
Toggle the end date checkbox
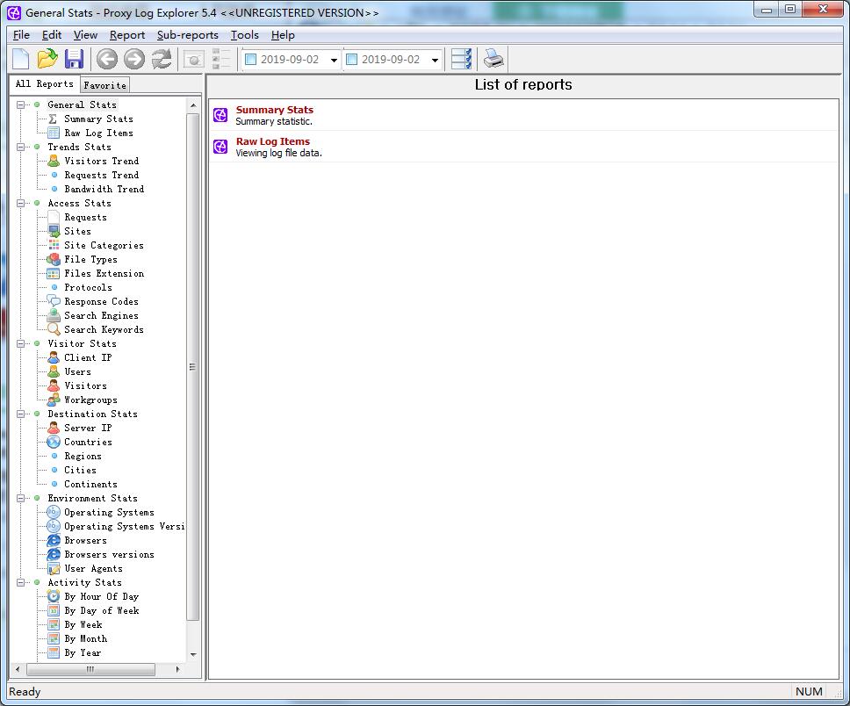[351, 59]
